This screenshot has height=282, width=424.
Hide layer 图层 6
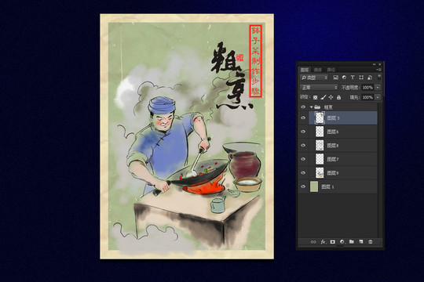[x=303, y=132]
